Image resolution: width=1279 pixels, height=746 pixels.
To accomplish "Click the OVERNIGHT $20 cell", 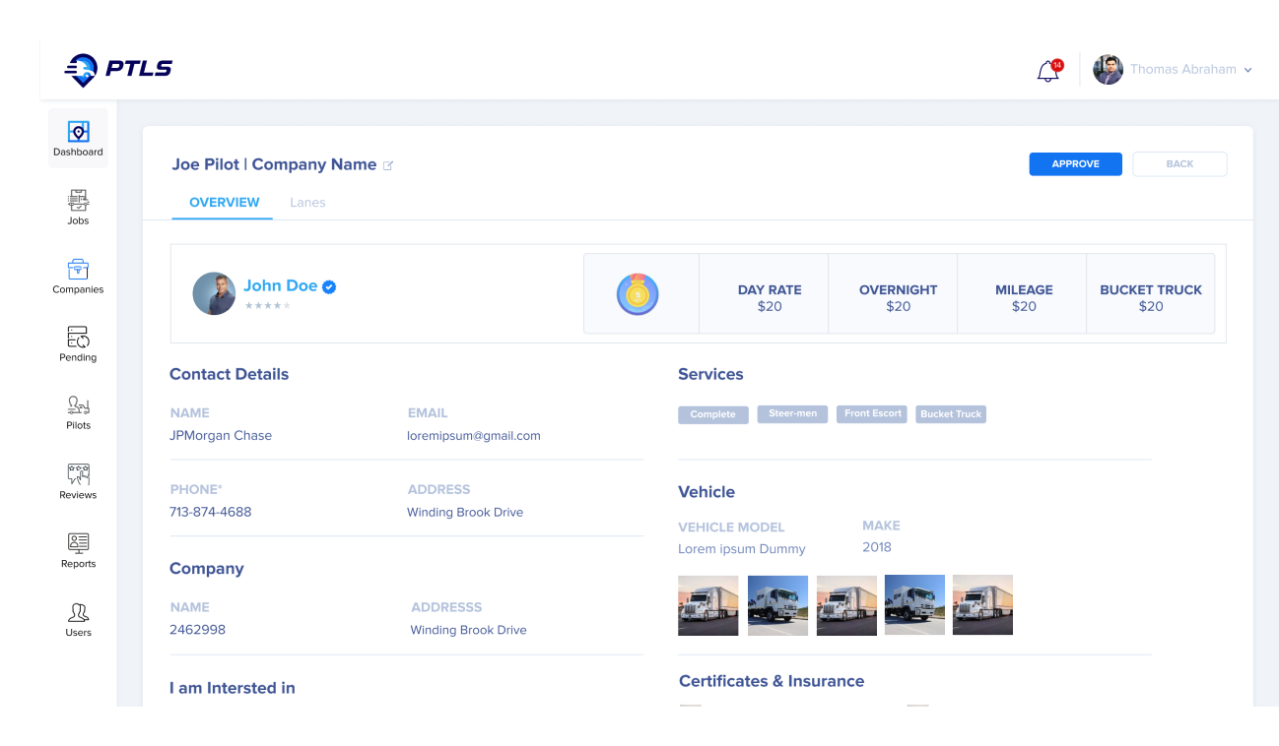I will 893,294.
